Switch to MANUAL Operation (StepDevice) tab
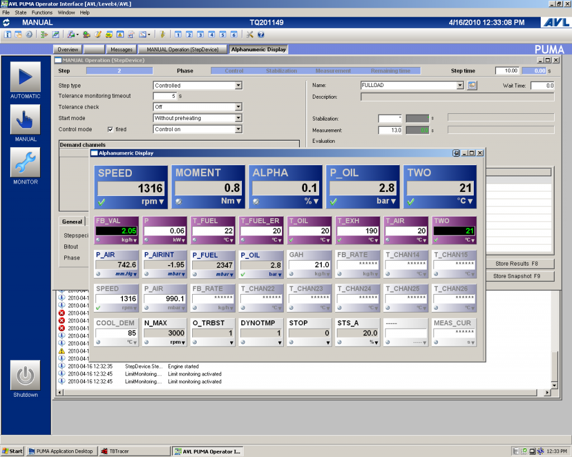The image size is (572, 457). (183, 50)
